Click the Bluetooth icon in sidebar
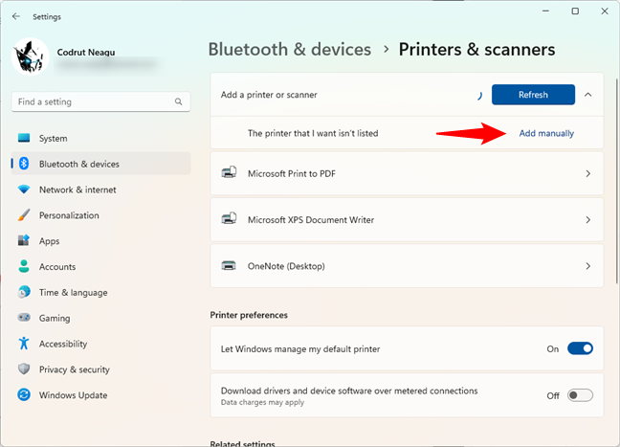620x447 pixels. click(x=24, y=164)
